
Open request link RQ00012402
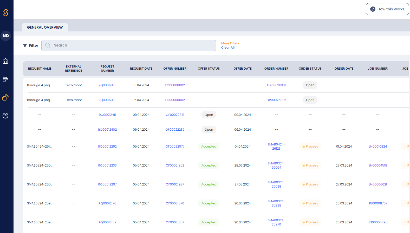click(x=107, y=130)
